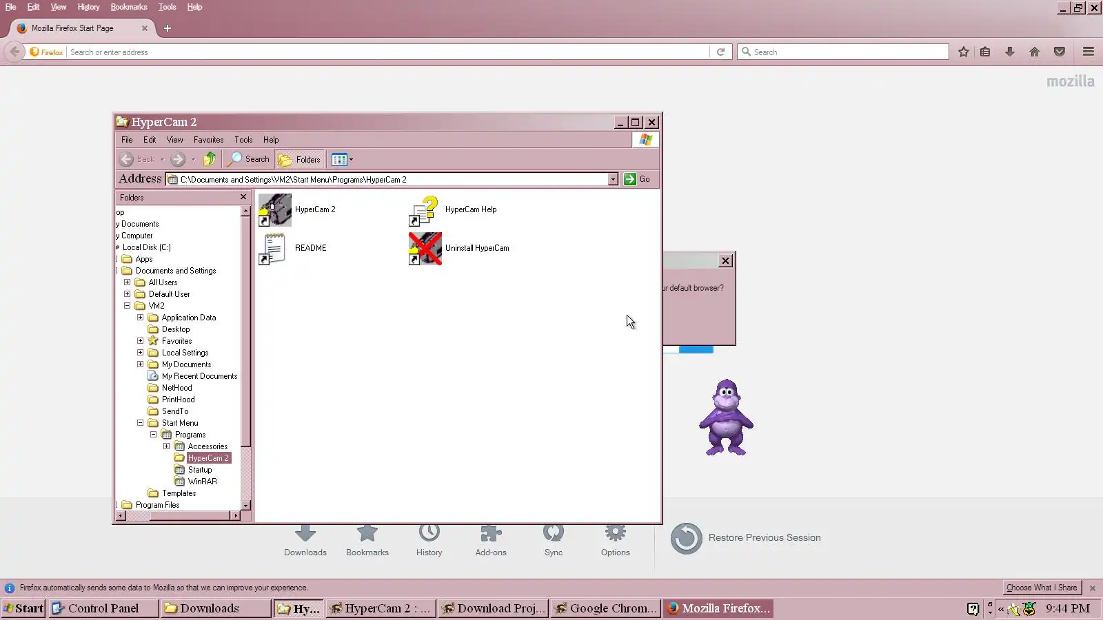Screen dimensions: 1103x620
Task: Open the View menu in Explorer window
Action: click(174, 140)
